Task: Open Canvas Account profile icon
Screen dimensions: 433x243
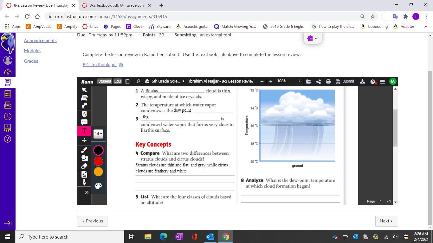Action: click(x=8, y=60)
